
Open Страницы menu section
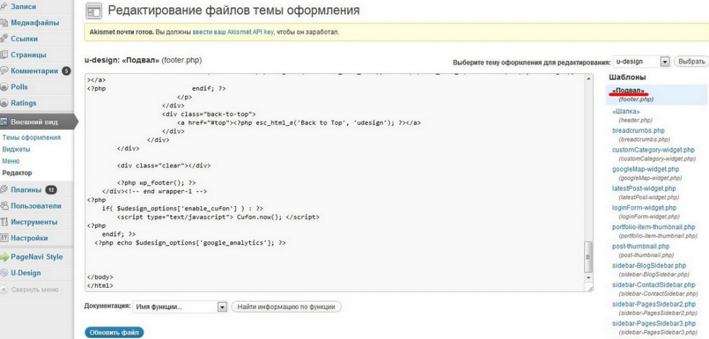click(28, 55)
